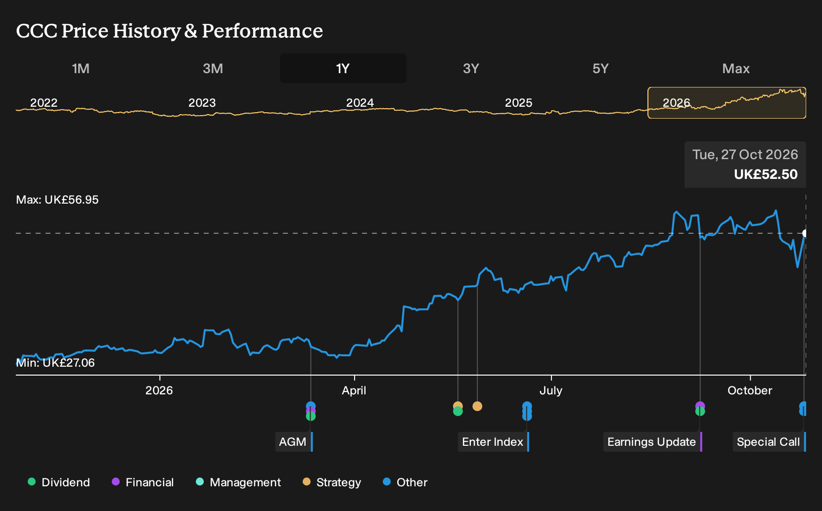Jump to 2022 in overview timeline
This screenshot has width=822, height=511.
(44, 103)
